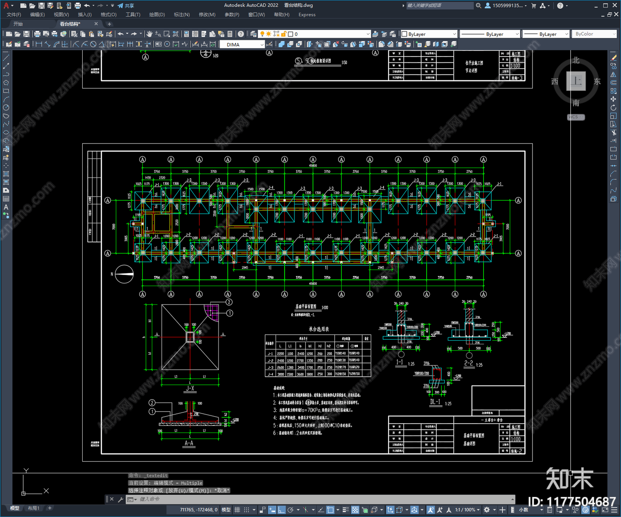Screen dimensions: 621x517
Task: Select the Aligned dimension tool
Action: (47, 44)
